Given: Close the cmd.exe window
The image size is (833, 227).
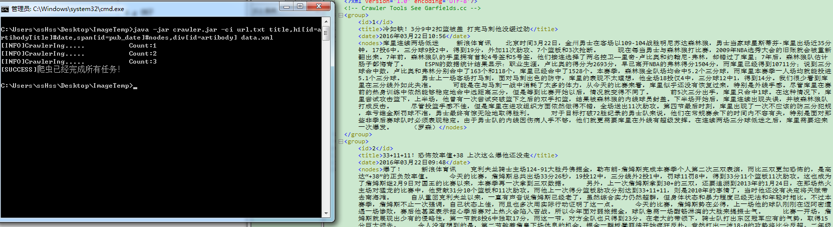Looking at the screenshot, I should (x=319, y=7).
